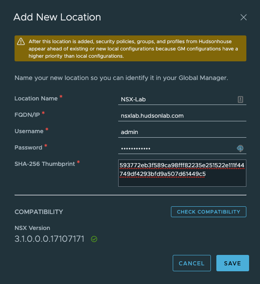Click the SHA-256 Thumbprint label

45,164
